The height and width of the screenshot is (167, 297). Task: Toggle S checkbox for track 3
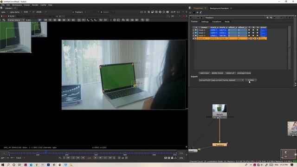coord(257,35)
